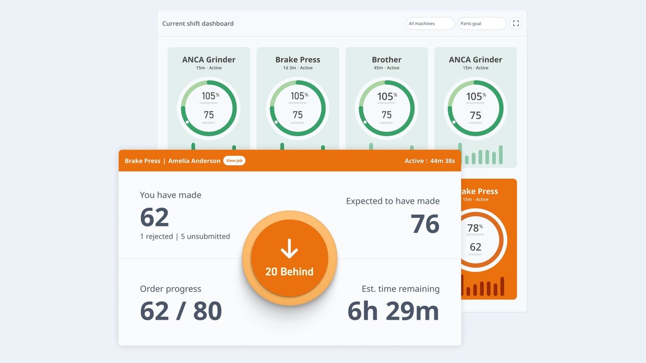The height and width of the screenshot is (363, 646).
Task: Open the Parts goal dropdown
Action: (482, 24)
